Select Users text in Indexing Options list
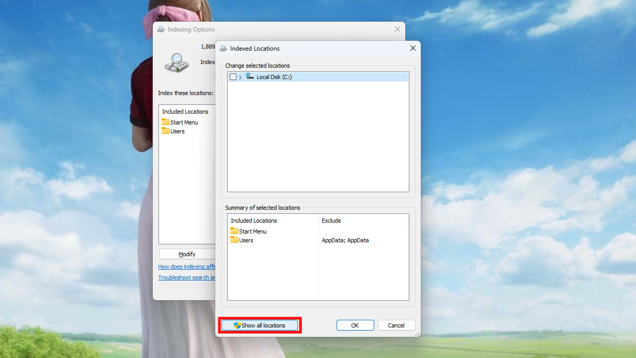 click(178, 131)
